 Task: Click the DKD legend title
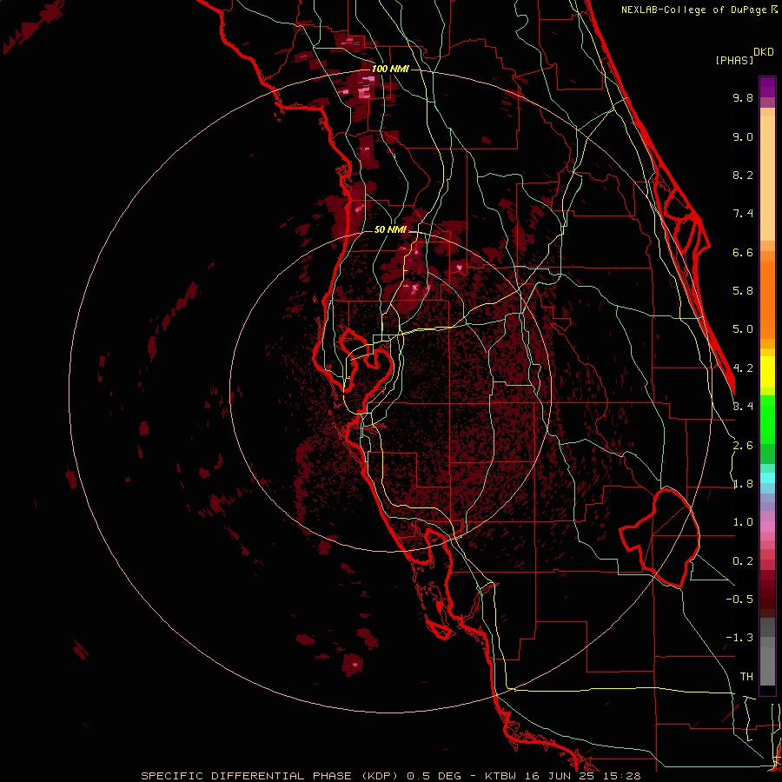[x=764, y=51]
